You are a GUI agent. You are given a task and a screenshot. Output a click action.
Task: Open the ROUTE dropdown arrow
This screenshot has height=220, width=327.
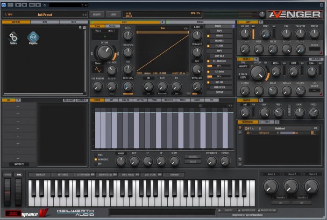pyautogui.click(x=233, y=26)
